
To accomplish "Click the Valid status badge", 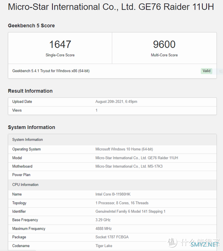I will (x=206, y=71).
